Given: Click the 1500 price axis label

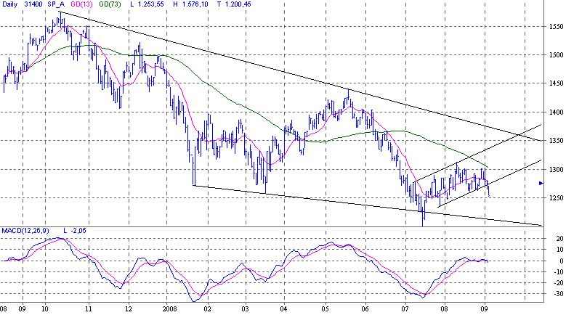Looking at the screenshot, I should pyautogui.click(x=556, y=55).
